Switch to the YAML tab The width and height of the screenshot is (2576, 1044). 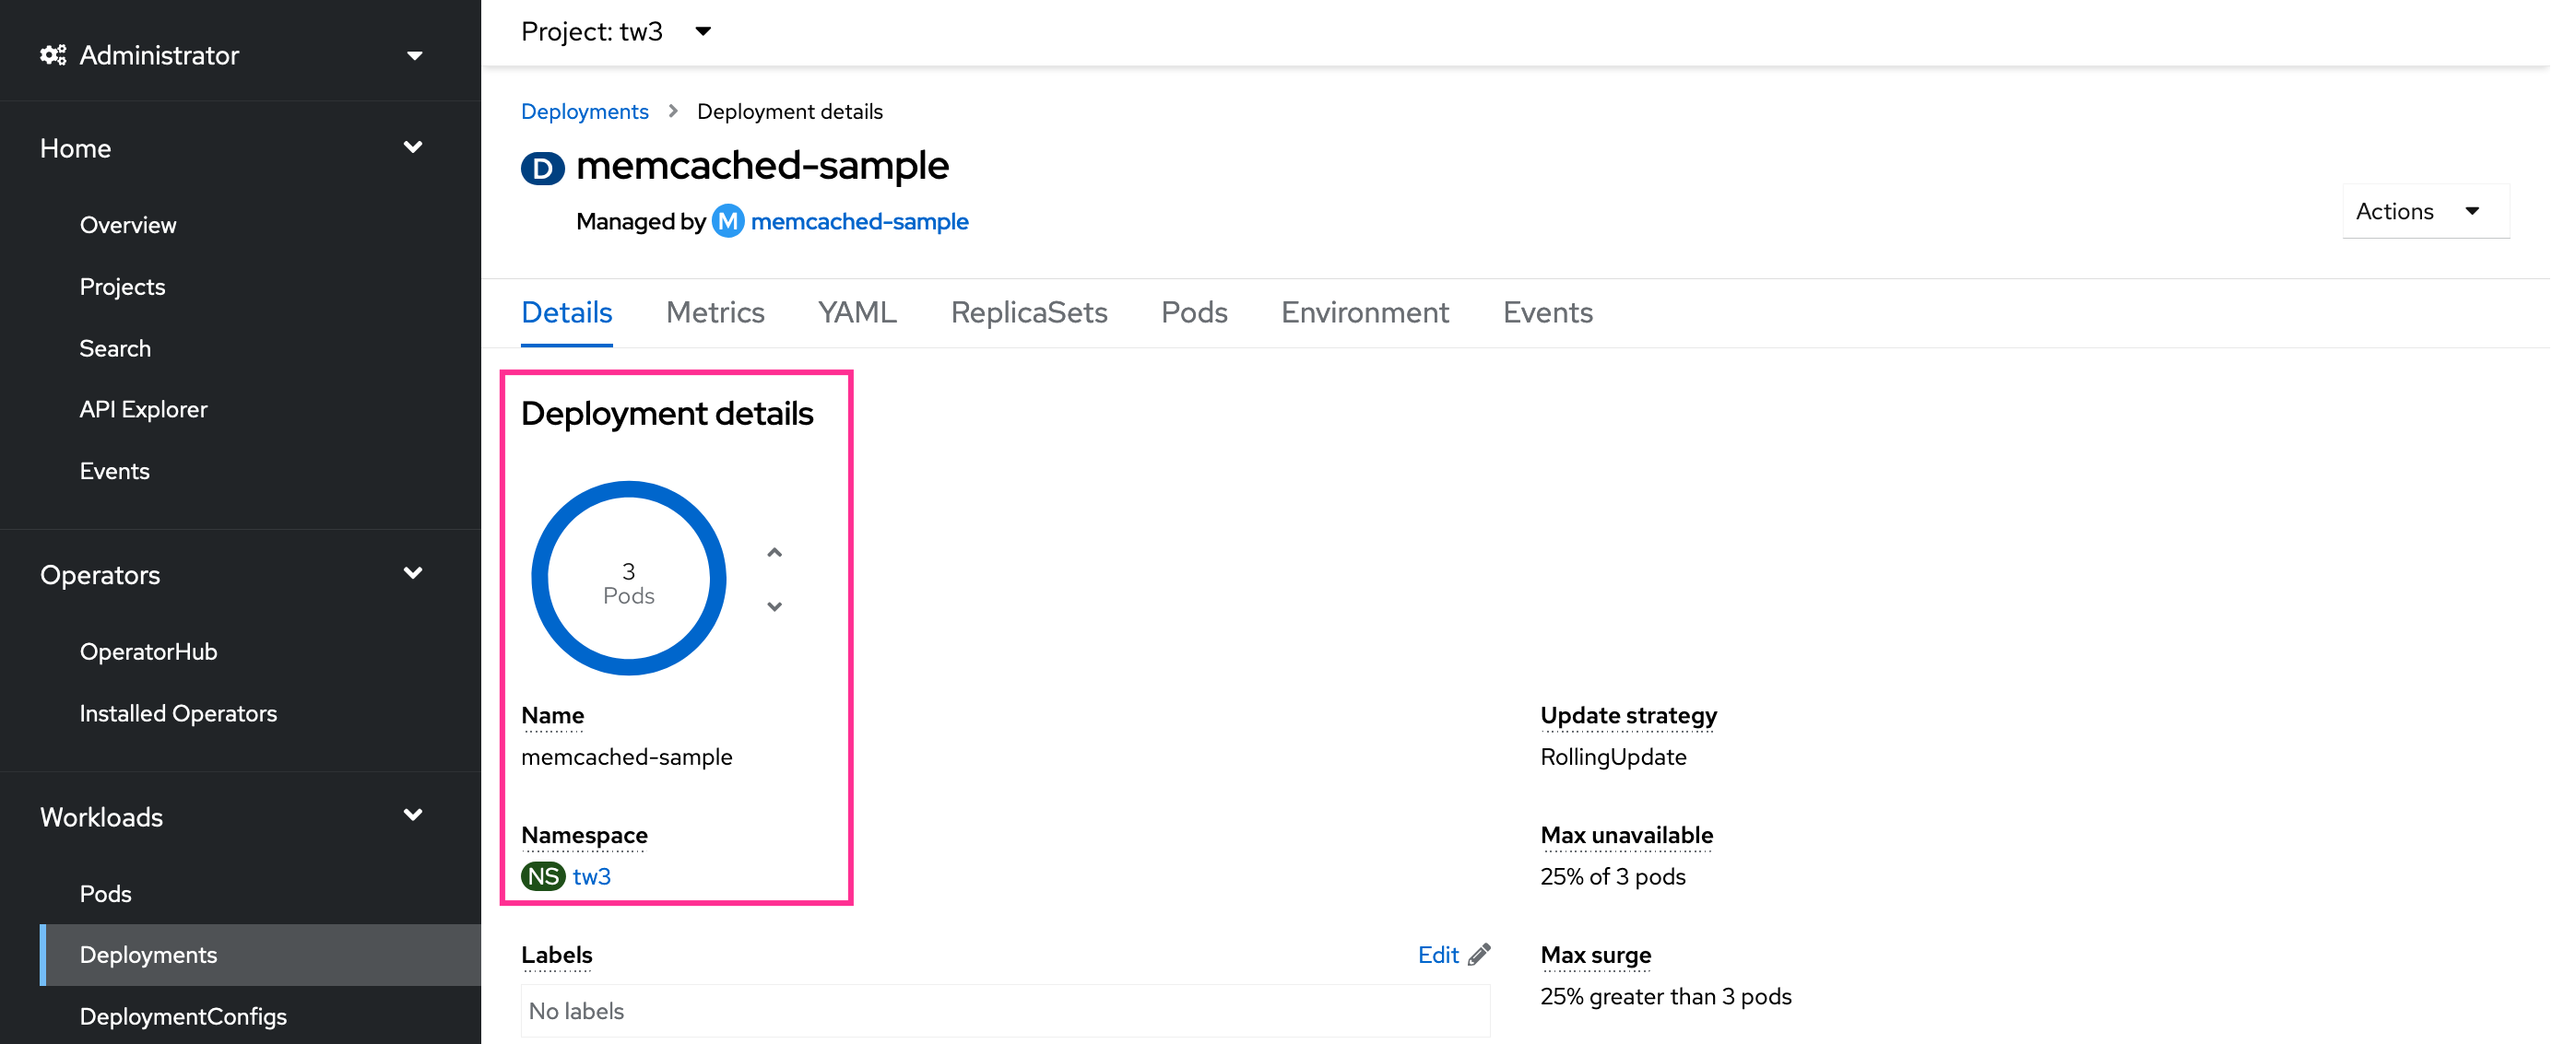point(857,312)
